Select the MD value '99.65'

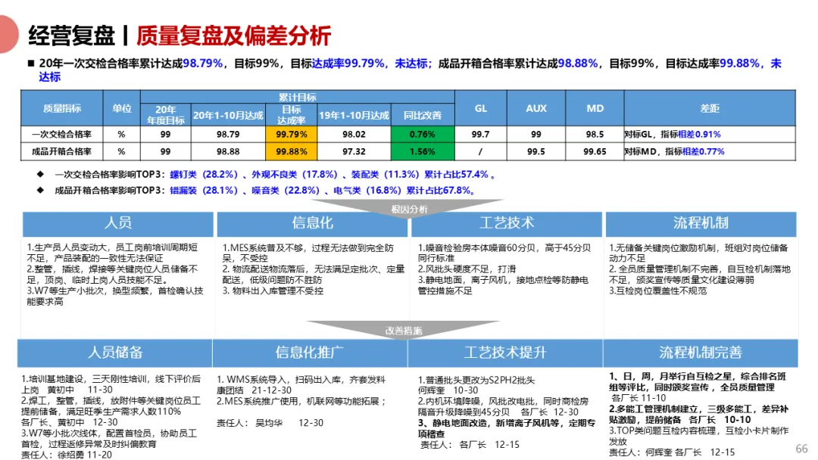click(595, 151)
